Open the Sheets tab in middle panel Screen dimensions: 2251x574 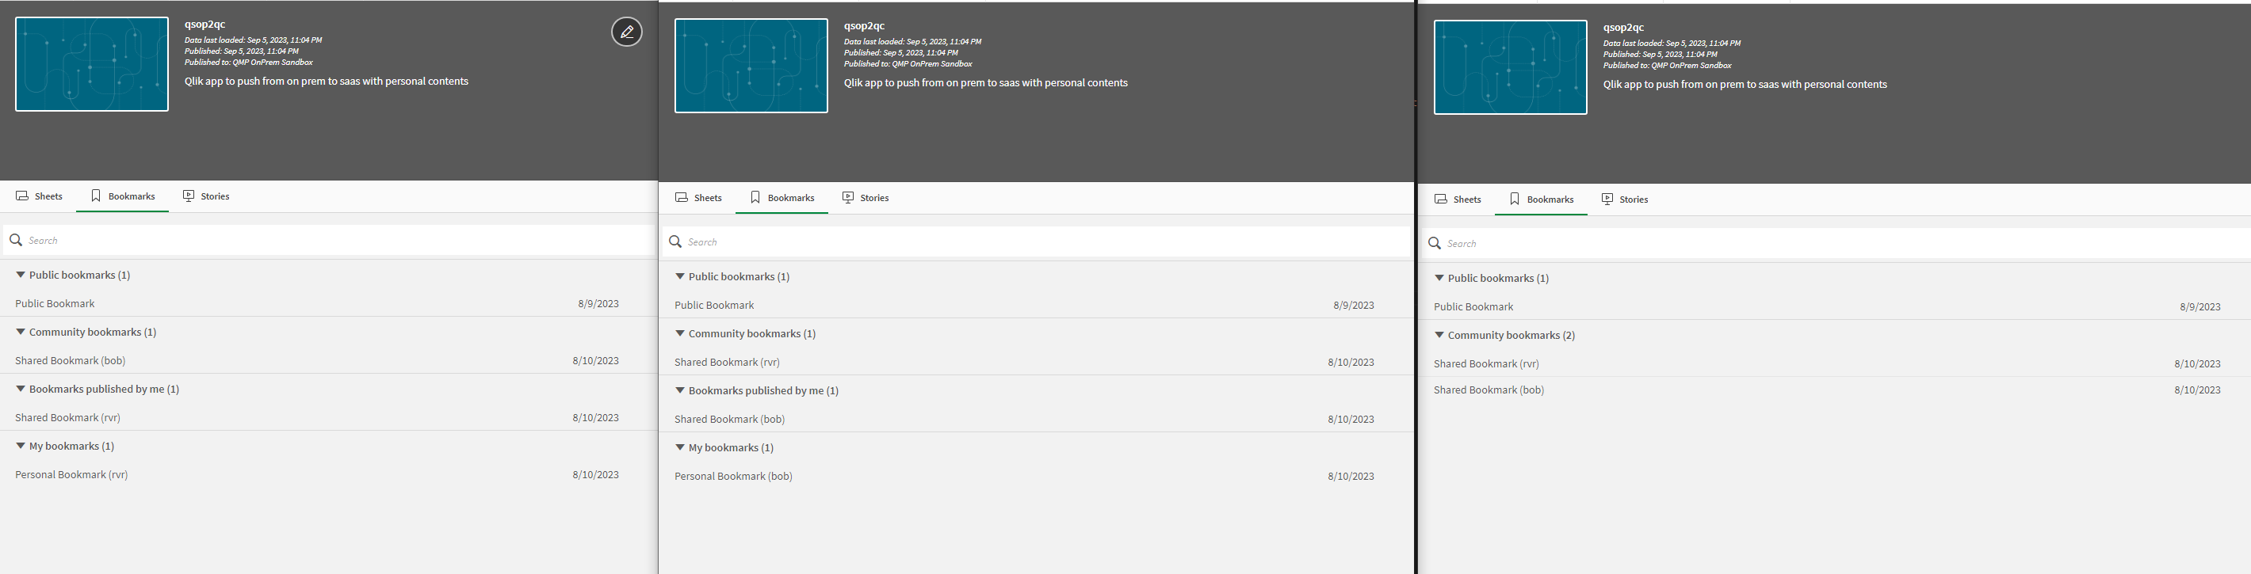click(x=699, y=198)
